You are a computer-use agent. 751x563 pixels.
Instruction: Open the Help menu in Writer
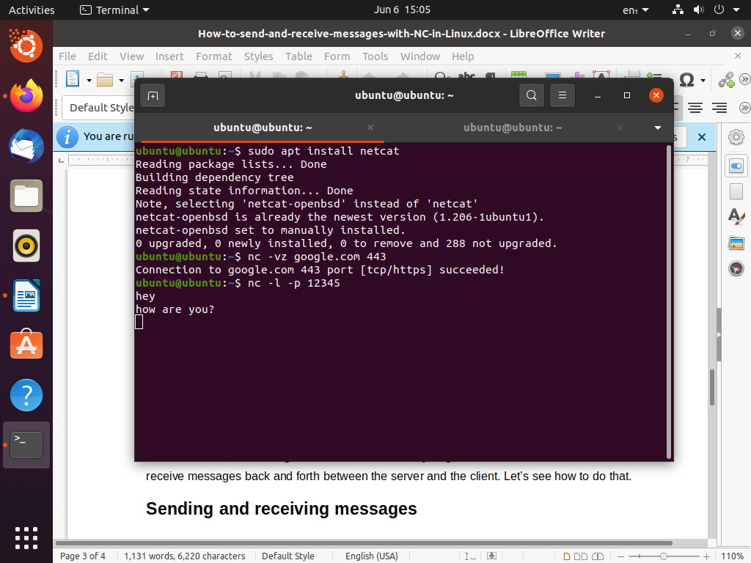coord(463,56)
